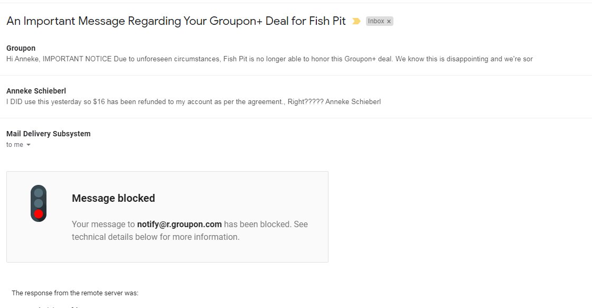
Task: Expand the Anneke Schieberl reply message
Action: coord(296,97)
